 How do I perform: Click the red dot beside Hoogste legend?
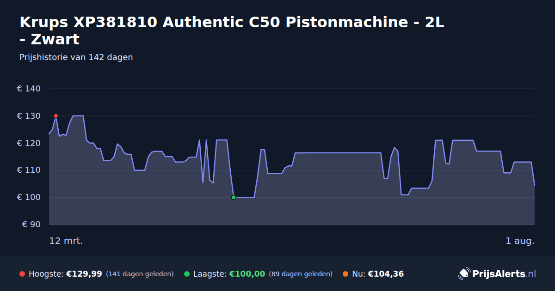click(22, 274)
